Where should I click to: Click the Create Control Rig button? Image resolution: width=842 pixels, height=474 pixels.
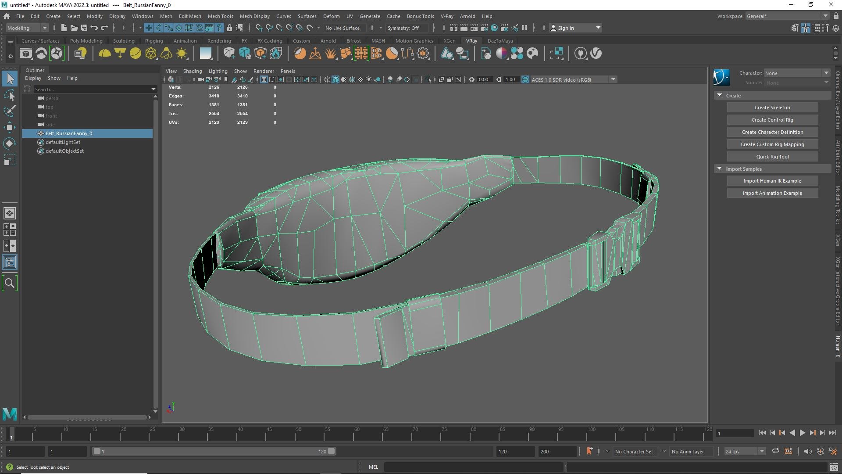point(772,120)
